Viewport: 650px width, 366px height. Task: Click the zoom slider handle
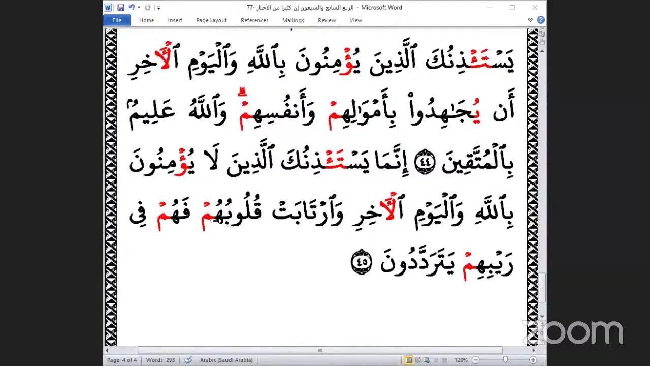505,360
